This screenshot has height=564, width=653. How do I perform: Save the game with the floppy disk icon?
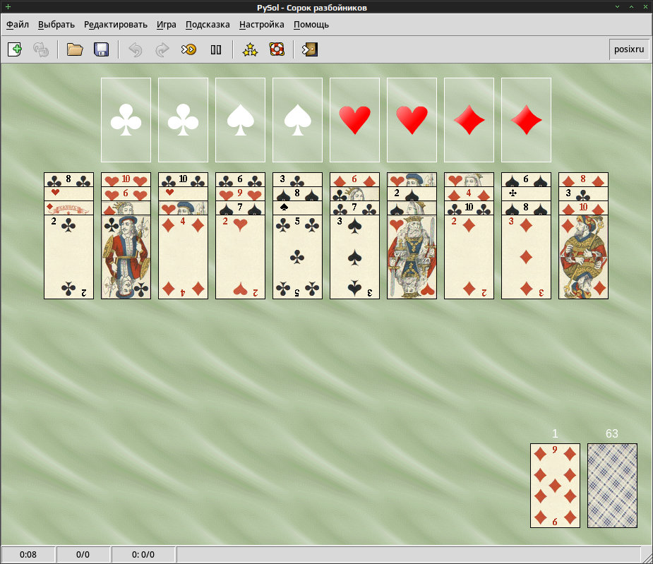[x=102, y=49]
